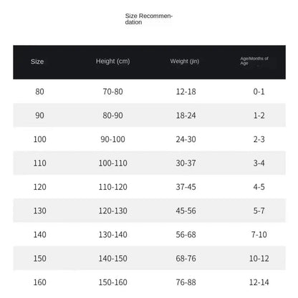Viewport: 298px width, 298px height.
Task: Click the Weight (jin) column header
Action: 185,62
